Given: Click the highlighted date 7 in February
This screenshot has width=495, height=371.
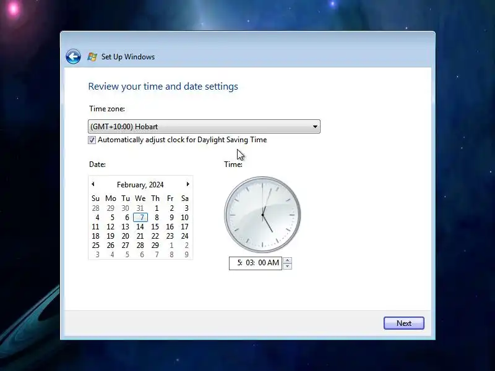Looking at the screenshot, I should point(140,218).
